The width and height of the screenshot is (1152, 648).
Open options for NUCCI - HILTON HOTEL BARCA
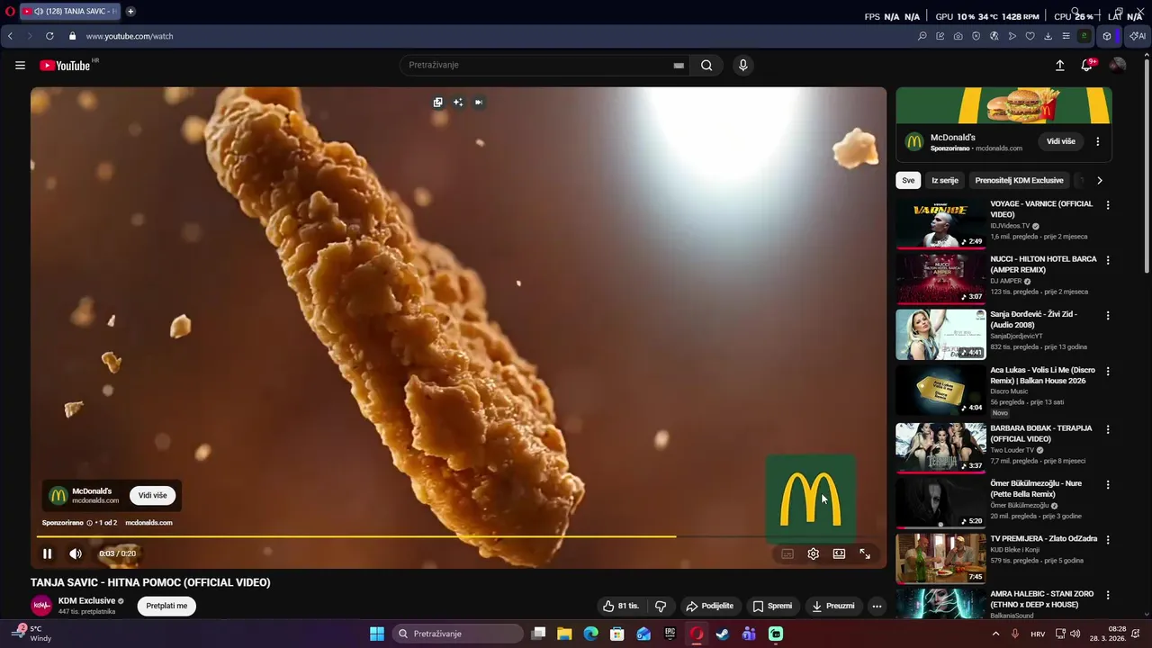tap(1108, 260)
